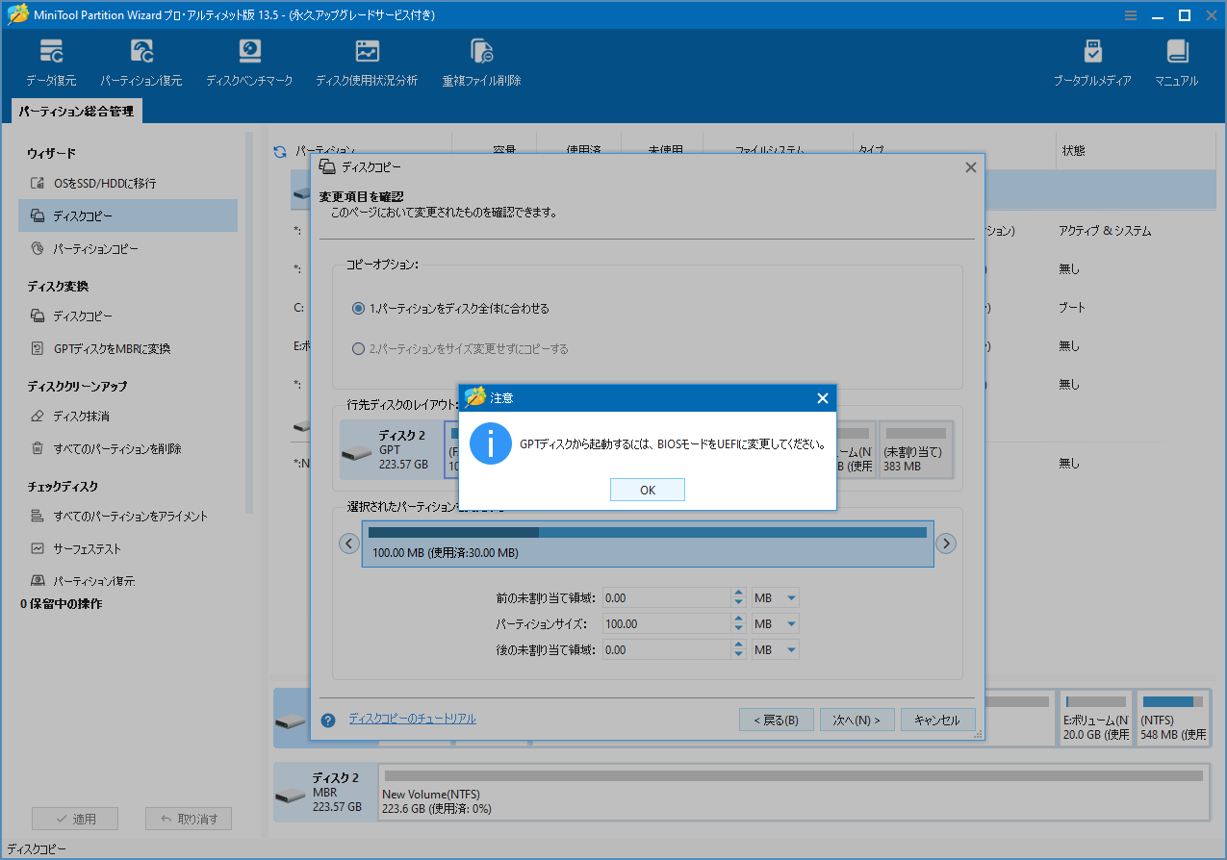Launch the ディスクベンチマーク tool
Viewport: 1227px width, 860px height.
[x=249, y=62]
